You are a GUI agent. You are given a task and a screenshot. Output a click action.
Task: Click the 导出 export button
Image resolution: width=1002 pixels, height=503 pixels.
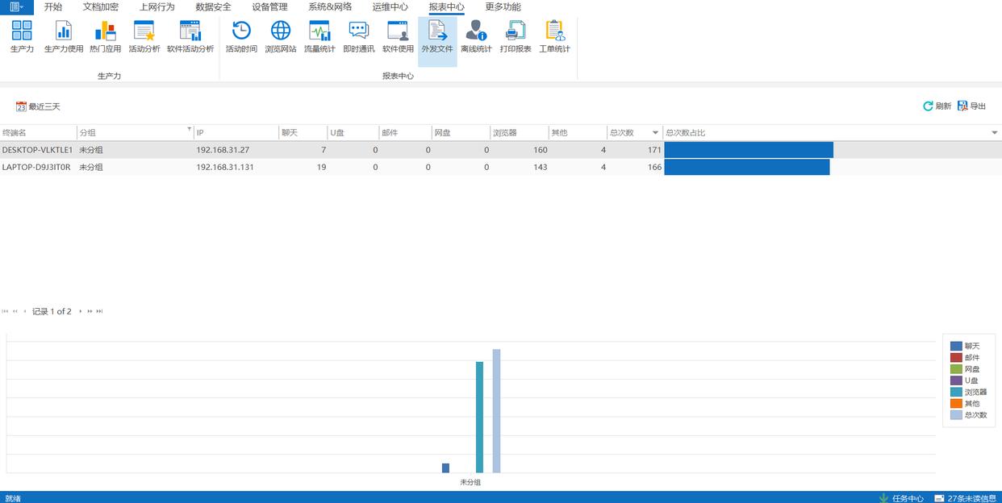(971, 106)
